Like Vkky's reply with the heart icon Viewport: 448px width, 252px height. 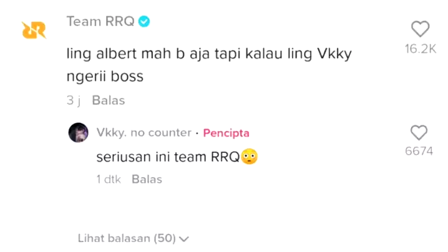(x=419, y=133)
